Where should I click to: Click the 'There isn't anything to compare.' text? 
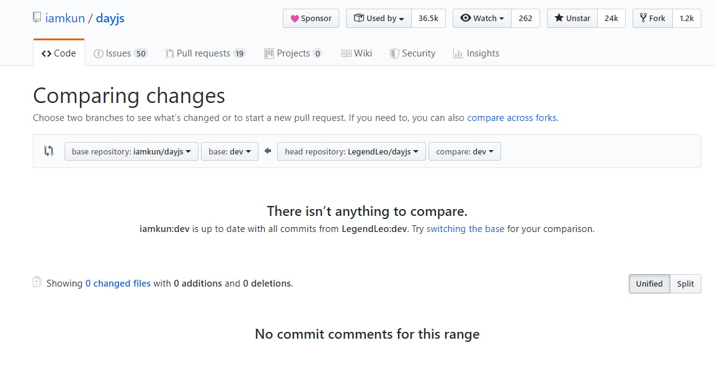[x=367, y=212]
